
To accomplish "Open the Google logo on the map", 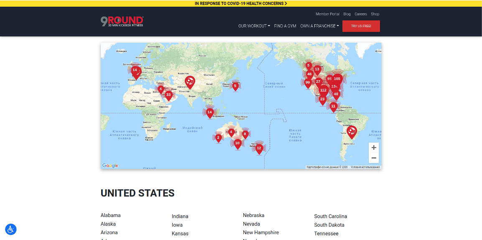I will pyautogui.click(x=110, y=166).
